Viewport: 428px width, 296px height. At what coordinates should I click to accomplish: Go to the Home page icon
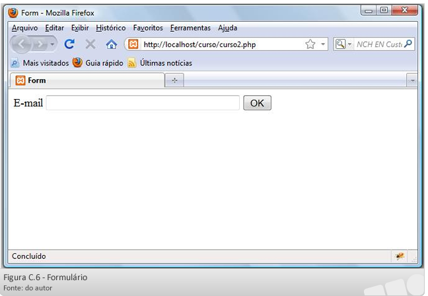(112, 44)
